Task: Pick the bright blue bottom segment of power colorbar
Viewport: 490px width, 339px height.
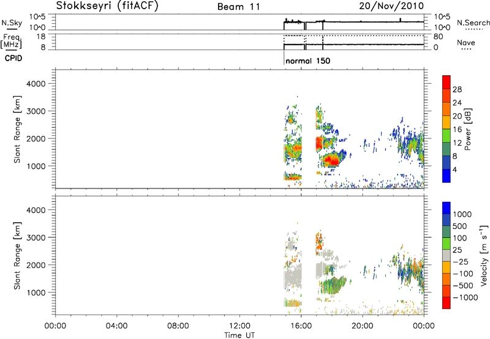Action: 447,176
